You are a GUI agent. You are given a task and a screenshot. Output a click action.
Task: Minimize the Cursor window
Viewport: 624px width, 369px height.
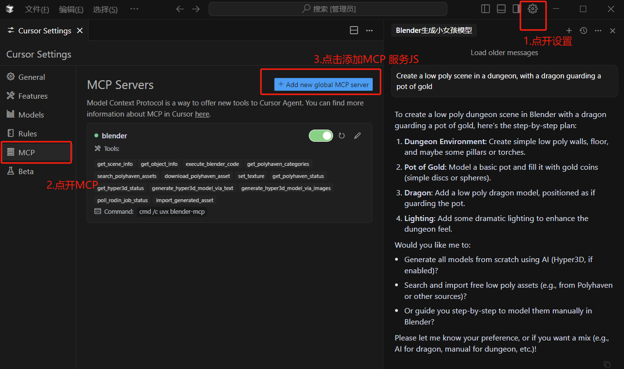click(x=556, y=9)
